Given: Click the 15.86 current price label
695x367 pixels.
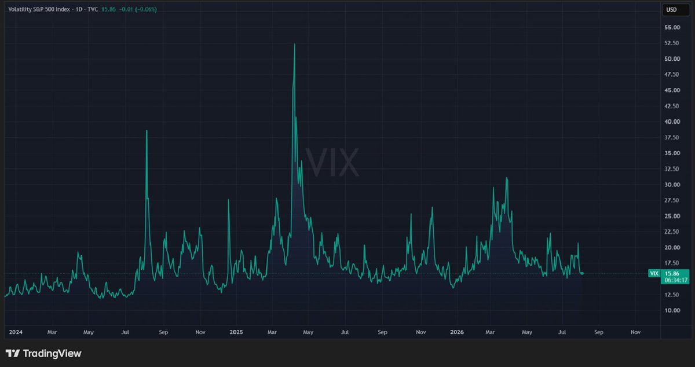Looking at the screenshot, I should click(x=672, y=273).
